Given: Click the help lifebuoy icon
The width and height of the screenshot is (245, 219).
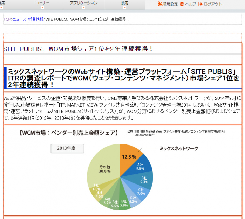Looking at the screenshot, I should 182,4.
